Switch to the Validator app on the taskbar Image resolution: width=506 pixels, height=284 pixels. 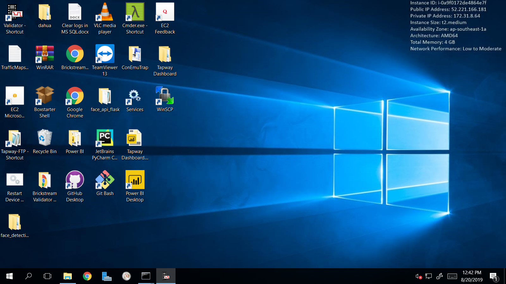click(x=166, y=276)
